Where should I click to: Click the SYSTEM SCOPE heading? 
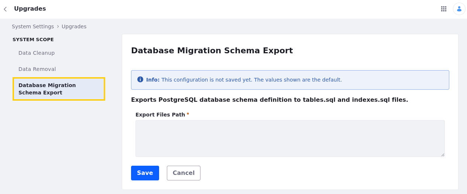pyautogui.click(x=33, y=39)
